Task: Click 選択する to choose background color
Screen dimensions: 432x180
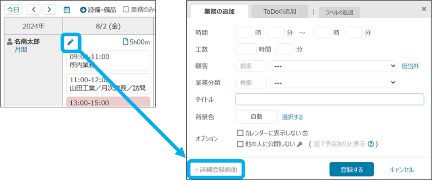Action: pos(292,117)
